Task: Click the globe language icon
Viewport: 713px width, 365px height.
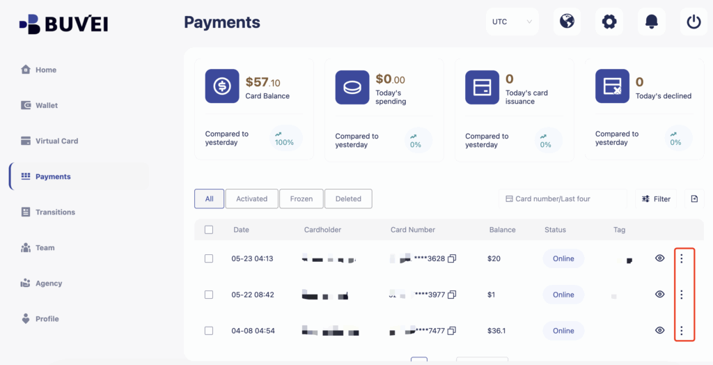Action: point(567,22)
